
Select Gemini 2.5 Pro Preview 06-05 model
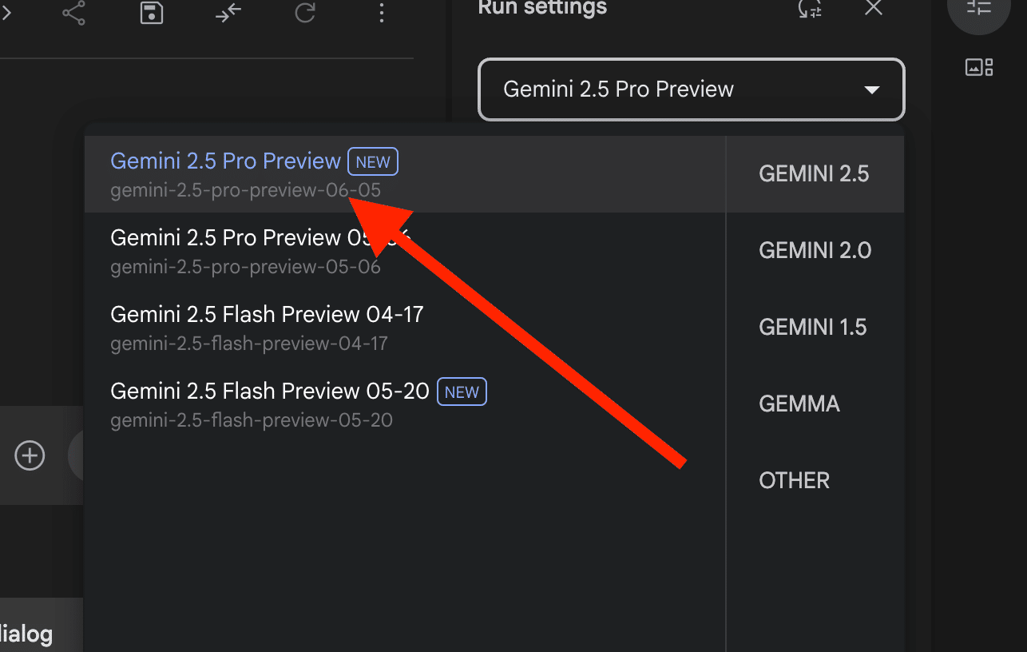click(x=226, y=173)
